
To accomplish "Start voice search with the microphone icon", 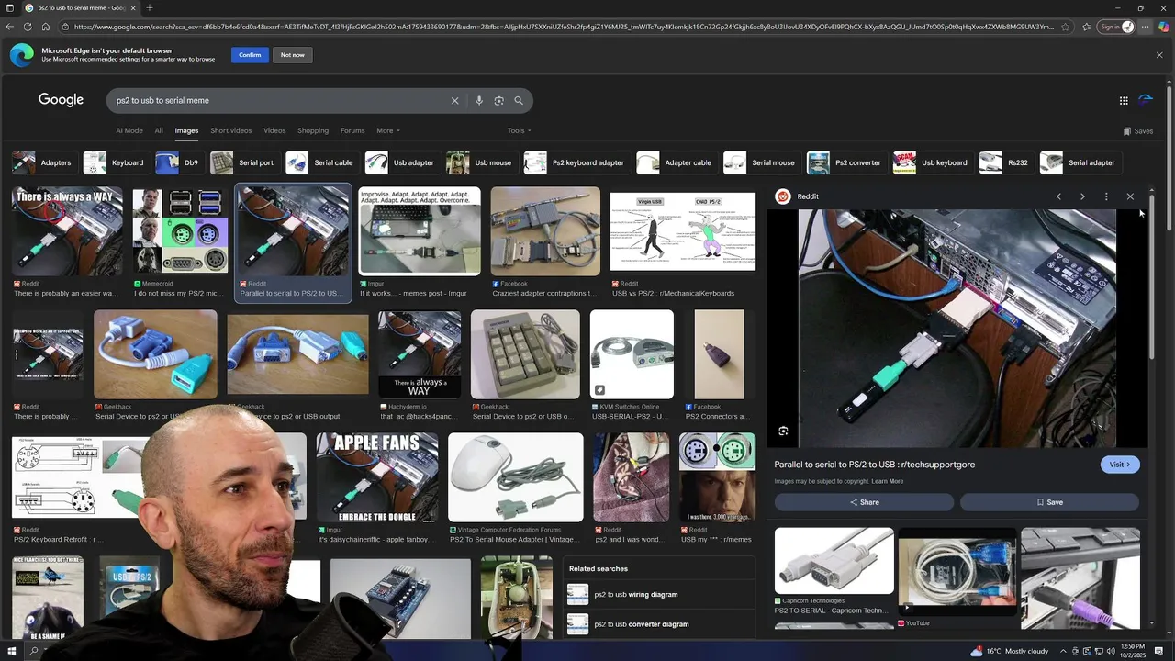I will [x=479, y=101].
